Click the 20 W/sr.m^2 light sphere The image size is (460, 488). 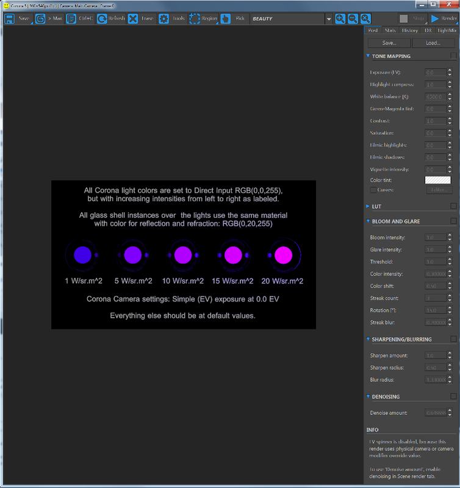click(283, 255)
